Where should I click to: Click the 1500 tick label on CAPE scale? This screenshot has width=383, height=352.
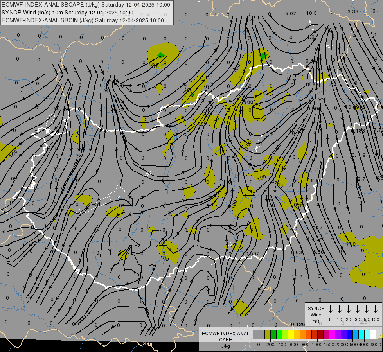coord(329,345)
